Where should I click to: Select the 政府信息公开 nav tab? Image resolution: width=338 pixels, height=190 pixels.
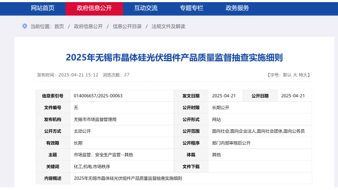pos(94,8)
